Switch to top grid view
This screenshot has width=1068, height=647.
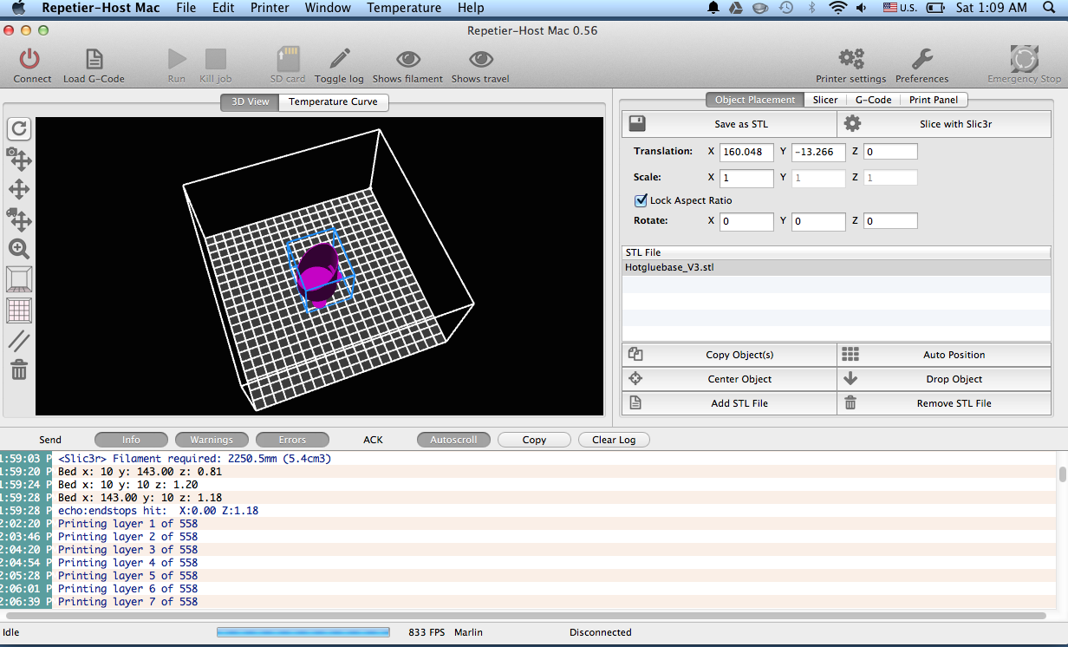click(x=19, y=310)
